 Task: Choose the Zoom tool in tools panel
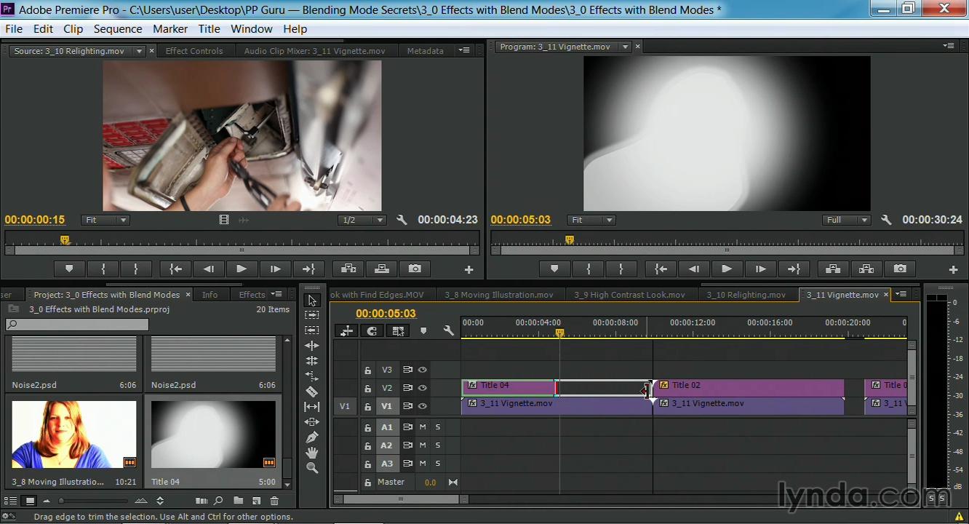tap(312, 468)
